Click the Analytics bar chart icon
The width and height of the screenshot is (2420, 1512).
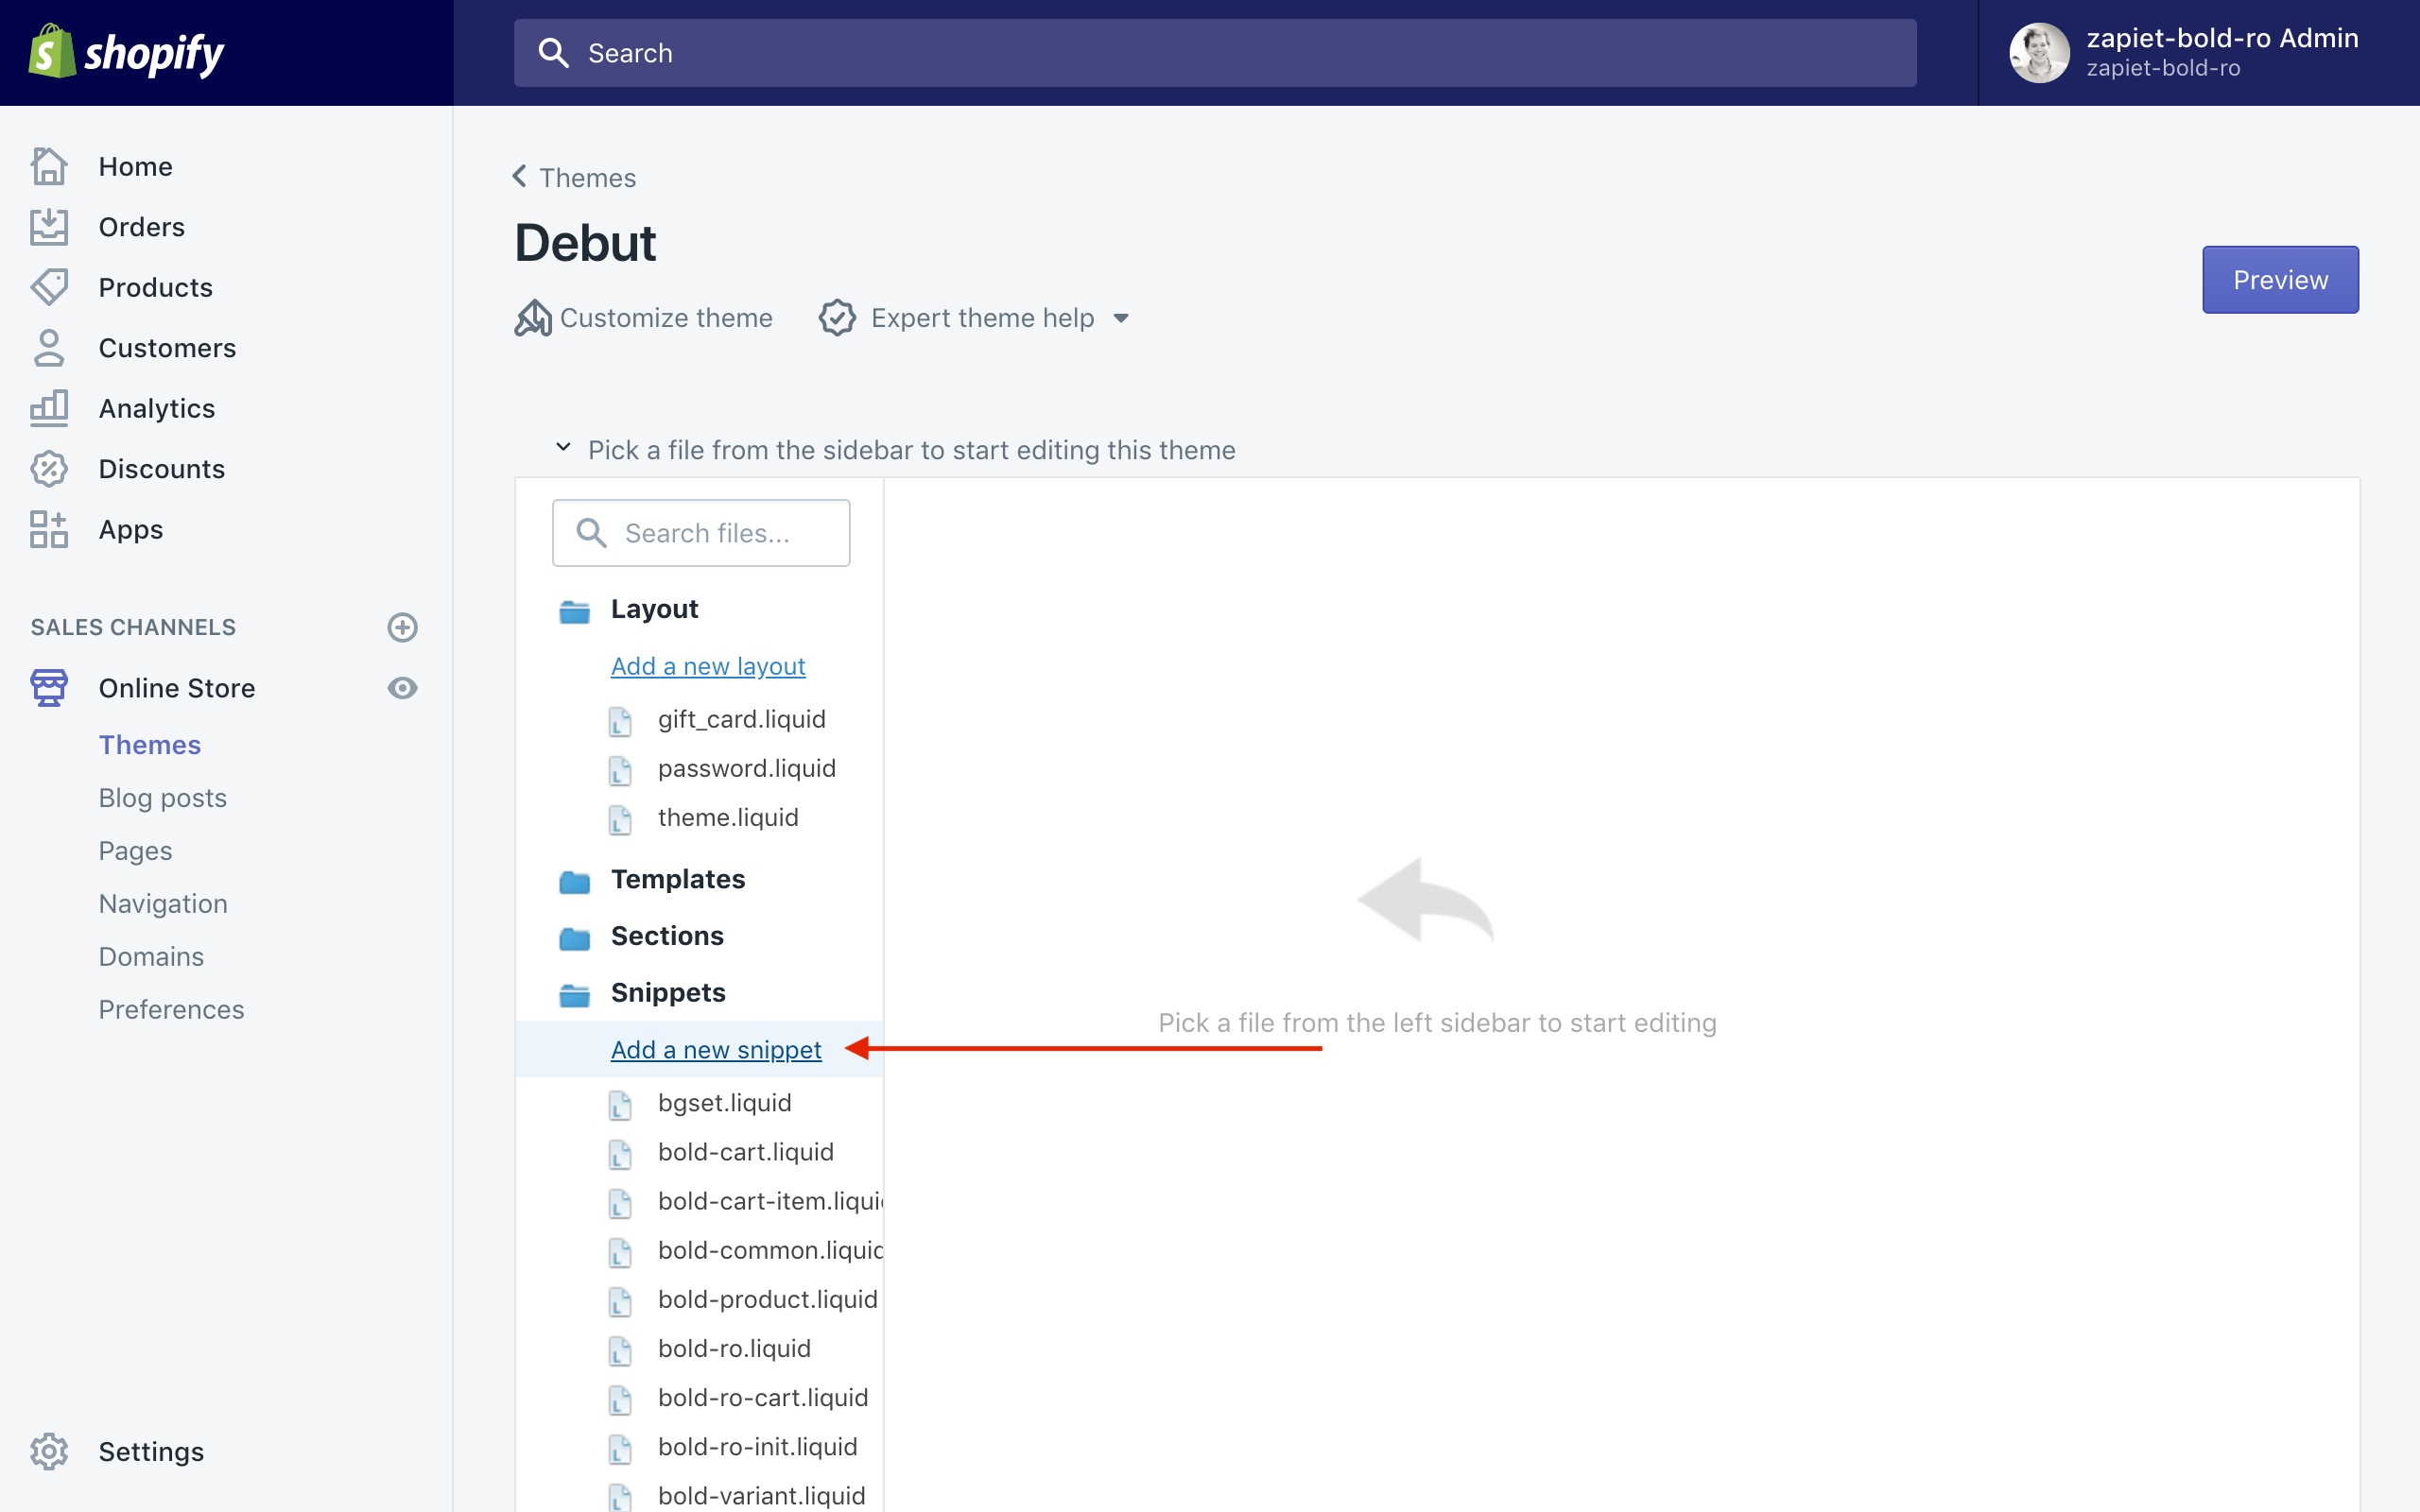48,408
